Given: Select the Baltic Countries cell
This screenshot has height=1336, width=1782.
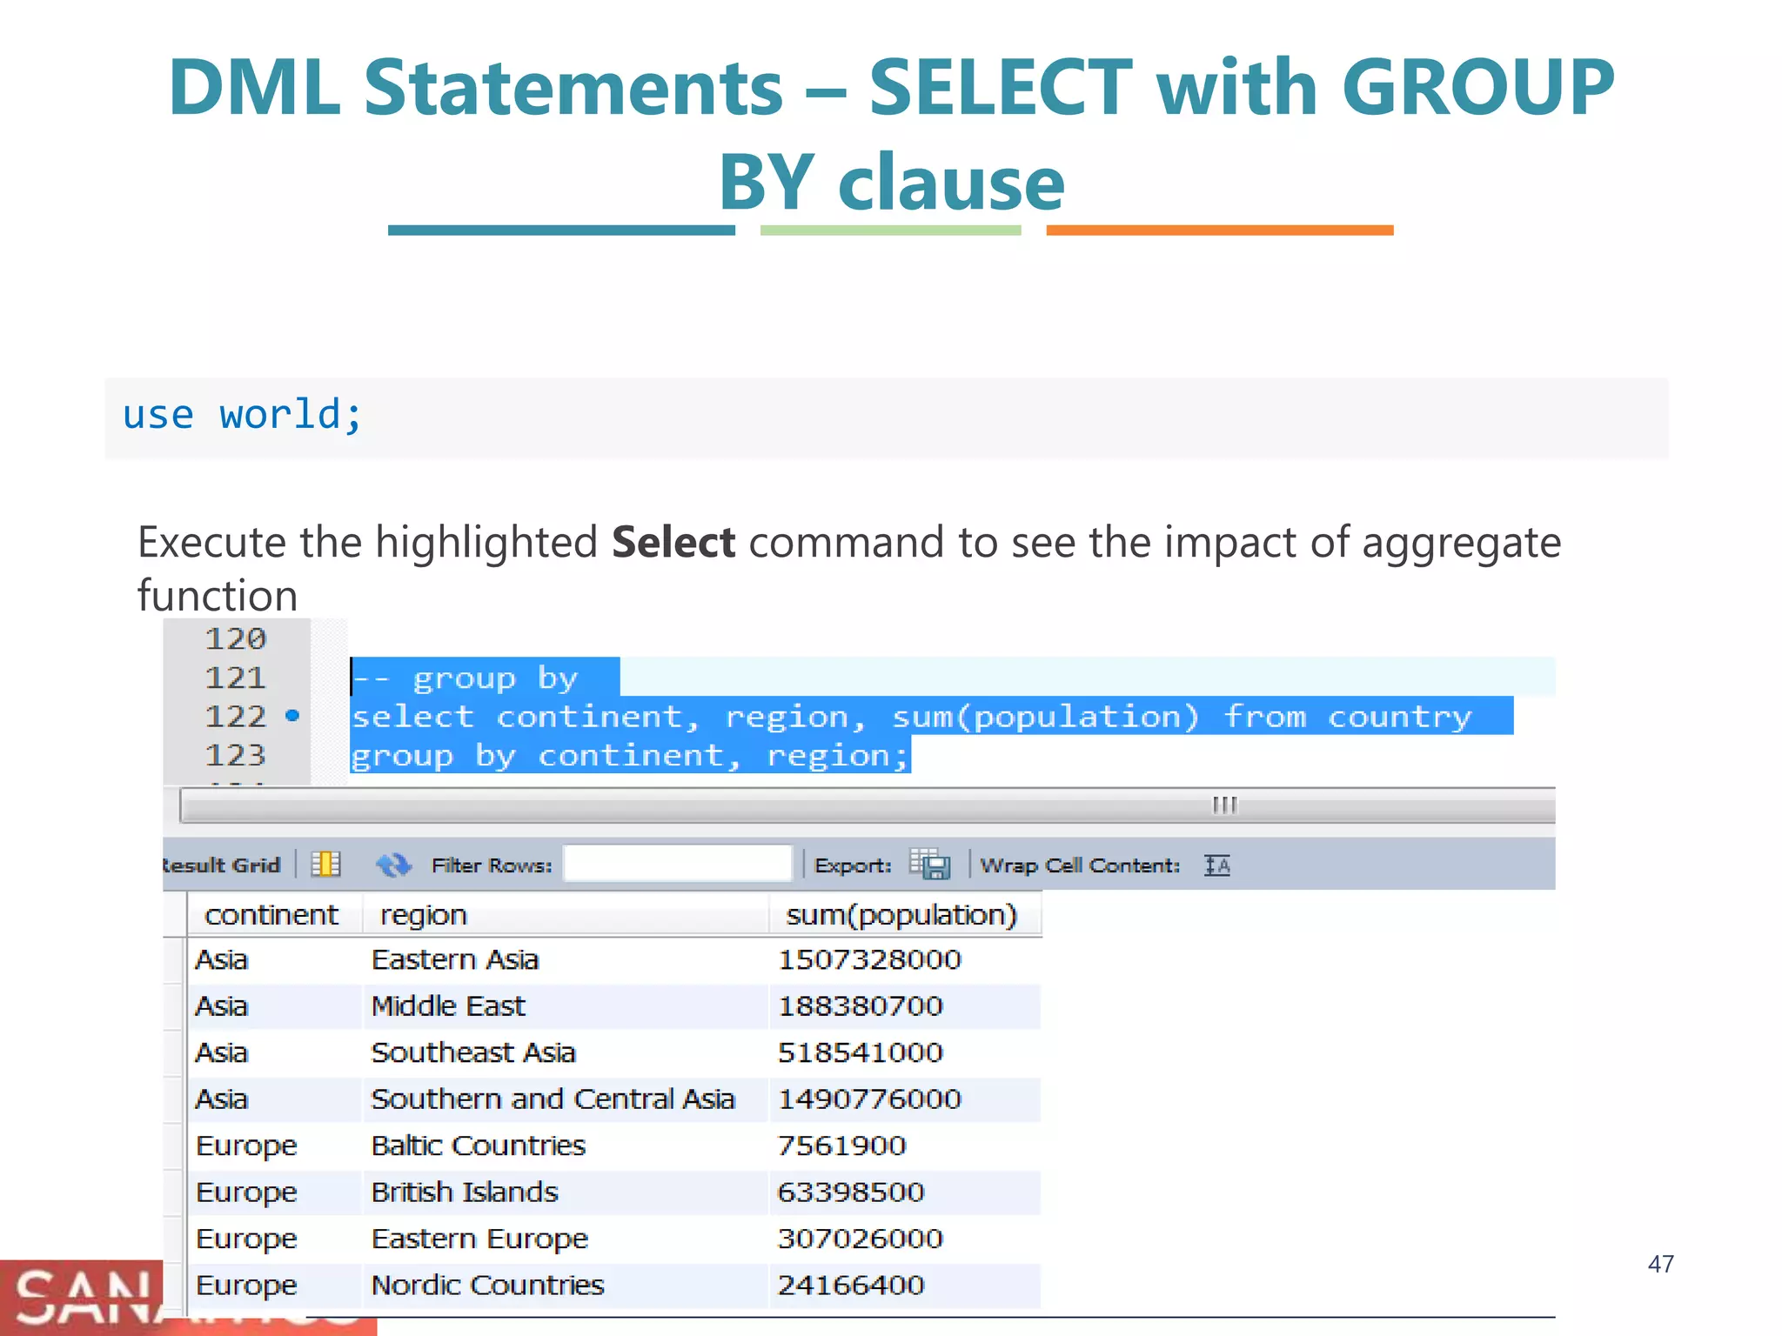Looking at the screenshot, I should tap(565, 1146).
